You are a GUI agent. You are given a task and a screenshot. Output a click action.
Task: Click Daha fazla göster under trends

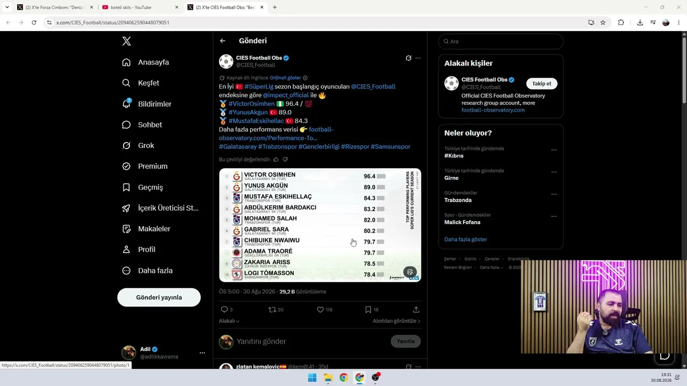coord(466,239)
